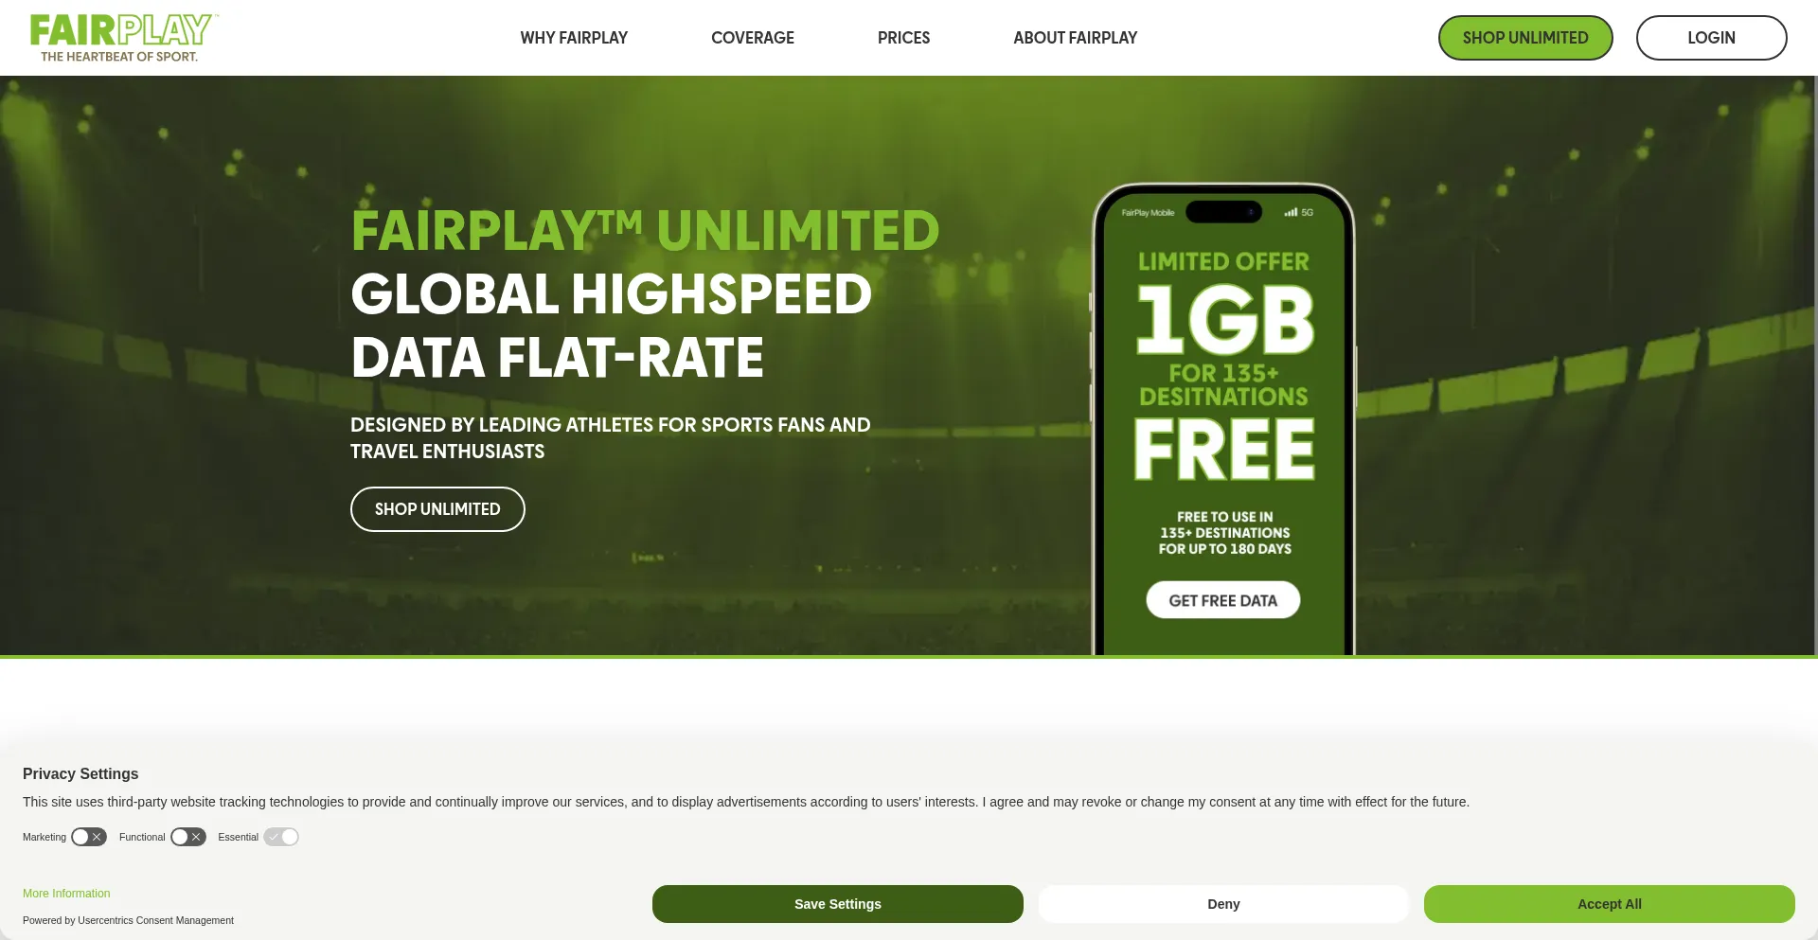Accept all cookies

point(1609,904)
